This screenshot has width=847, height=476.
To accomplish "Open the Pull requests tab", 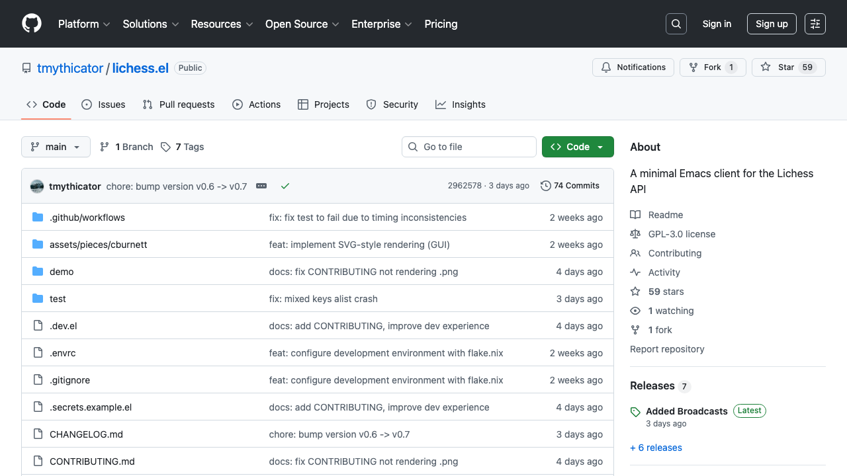I will point(179,104).
